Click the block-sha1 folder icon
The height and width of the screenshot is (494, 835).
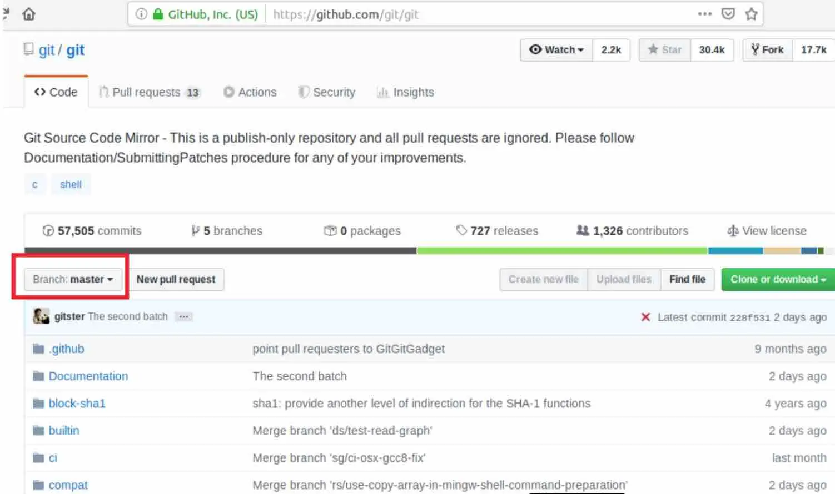point(38,403)
